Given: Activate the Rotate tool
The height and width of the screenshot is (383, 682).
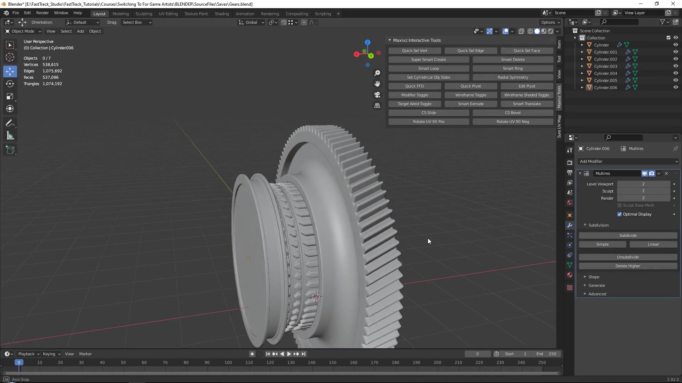Looking at the screenshot, I should pyautogui.click(x=10, y=84).
